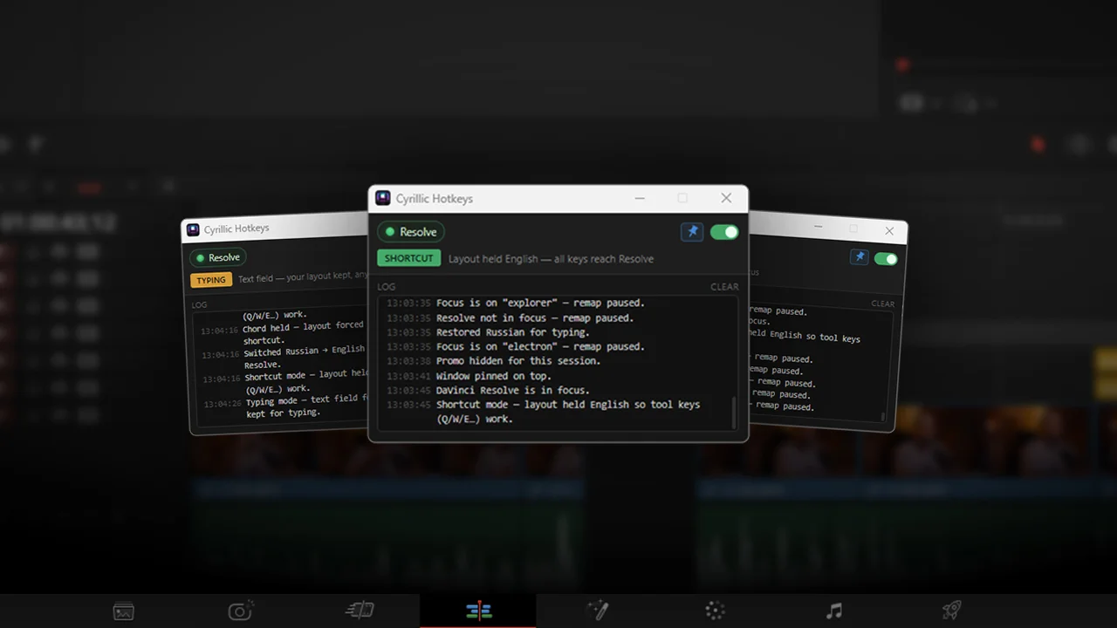The image size is (1117, 628).
Task: Click the status text "Layout held English — all keys reach Resolve"
Action: [x=551, y=259]
